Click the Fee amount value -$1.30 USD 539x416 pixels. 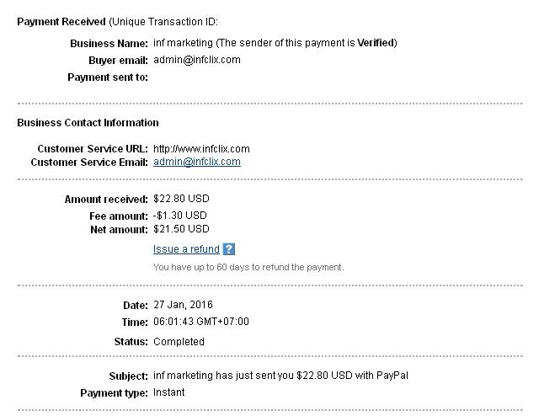(179, 216)
